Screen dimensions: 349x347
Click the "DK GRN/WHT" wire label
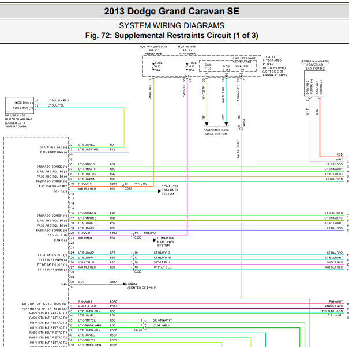162,320
